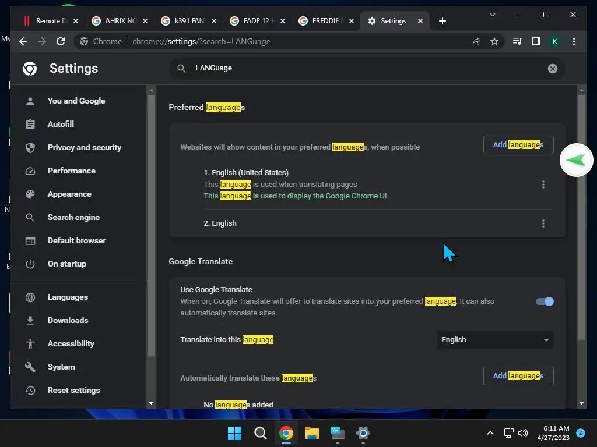Share this page via the share icon
The width and height of the screenshot is (597, 447).
[x=476, y=41]
